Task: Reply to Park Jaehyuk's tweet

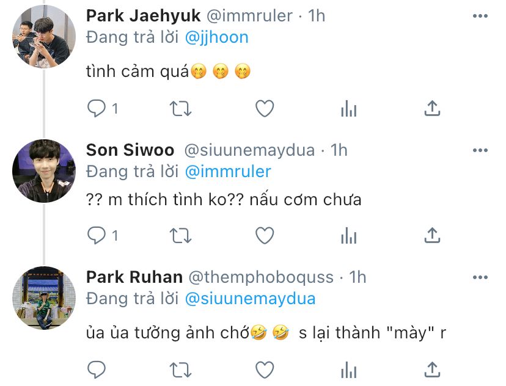Action: (x=97, y=109)
